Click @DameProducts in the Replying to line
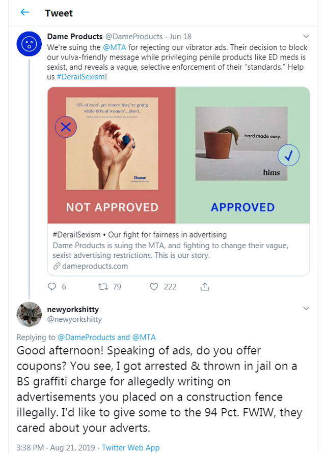Screen dimensions: 326x454 (86, 337)
